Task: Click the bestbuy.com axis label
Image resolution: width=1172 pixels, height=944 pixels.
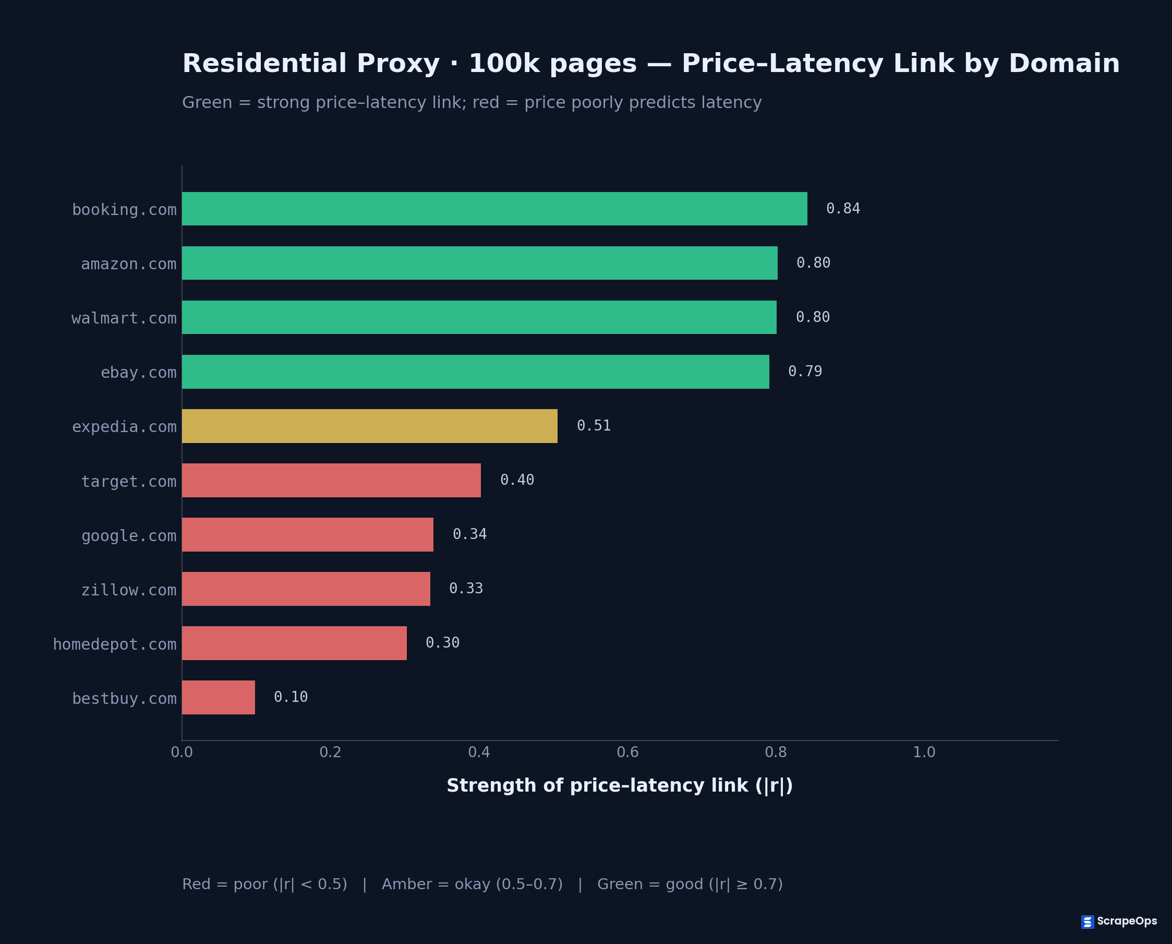Action: tap(125, 699)
